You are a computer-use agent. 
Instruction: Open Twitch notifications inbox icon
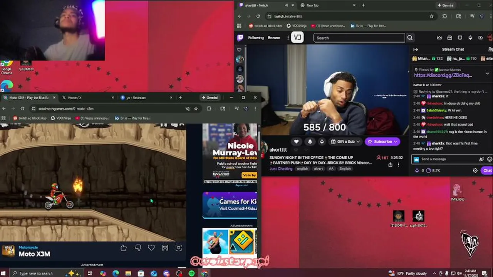449,38
